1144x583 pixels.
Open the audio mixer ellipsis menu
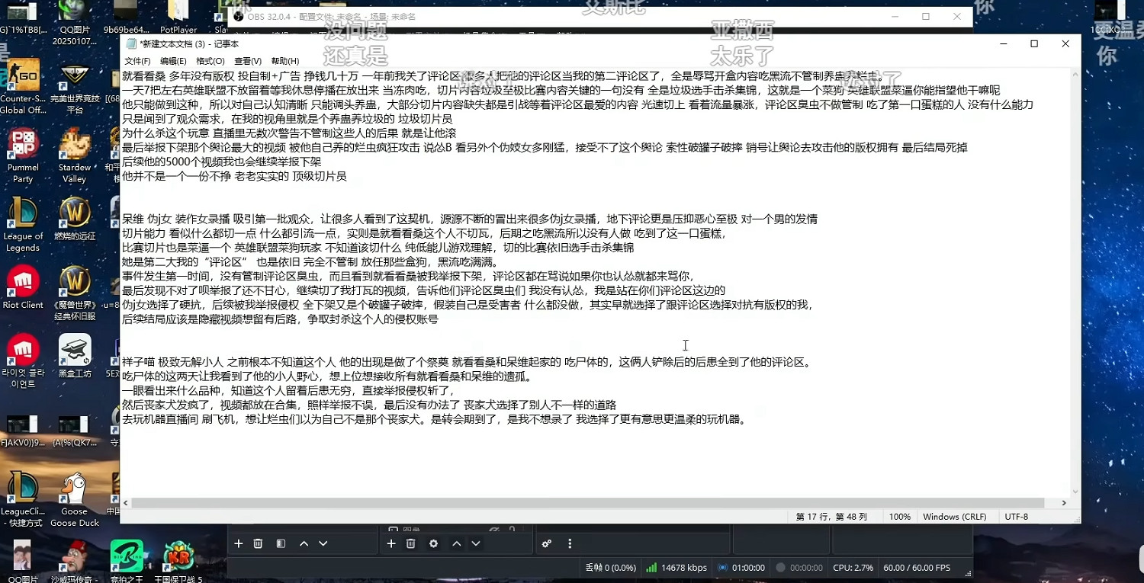click(x=570, y=543)
